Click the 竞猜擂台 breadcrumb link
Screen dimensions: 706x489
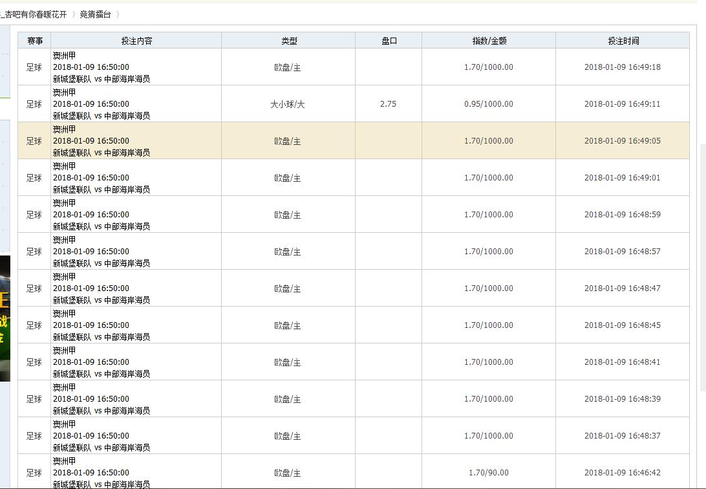95,14
